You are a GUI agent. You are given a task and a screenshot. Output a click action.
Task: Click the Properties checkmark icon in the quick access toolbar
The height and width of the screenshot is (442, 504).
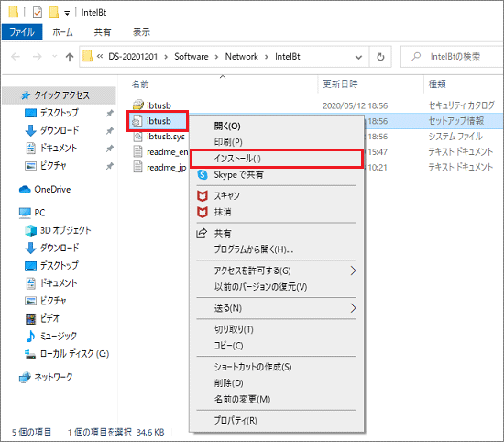click(38, 12)
